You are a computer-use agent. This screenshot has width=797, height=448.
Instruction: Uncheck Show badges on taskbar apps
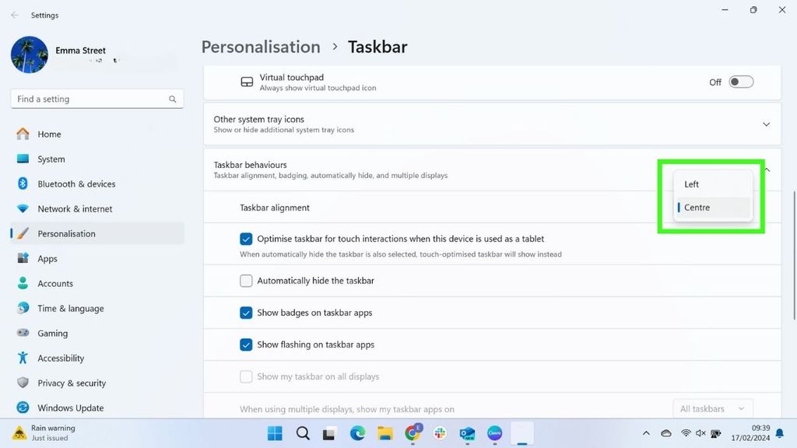coord(247,313)
